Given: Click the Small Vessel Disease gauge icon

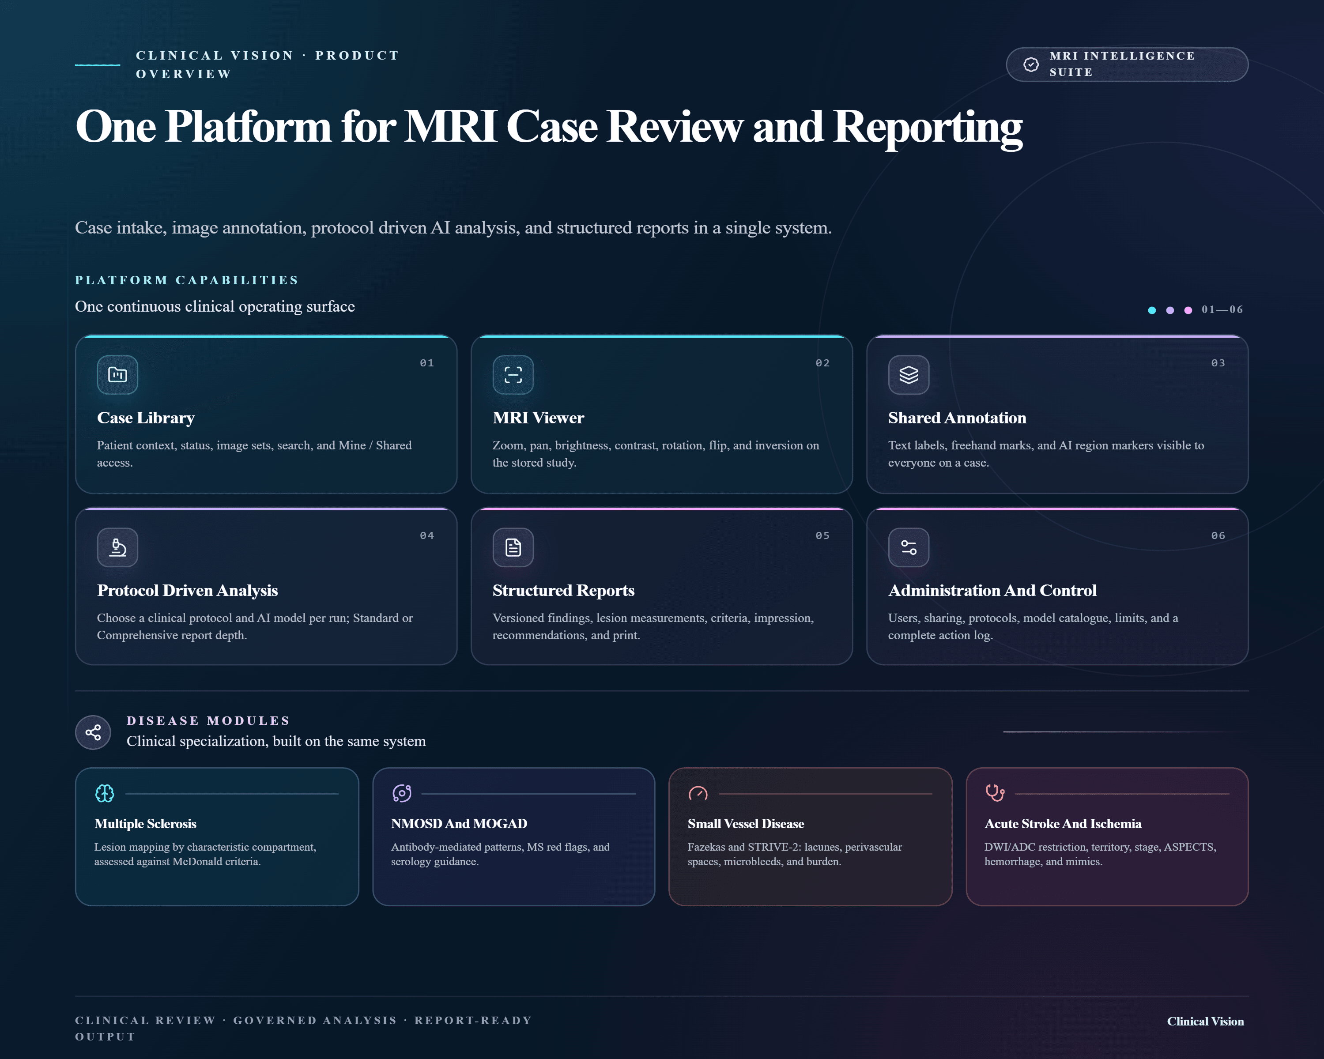Looking at the screenshot, I should click(x=698, y=793).
